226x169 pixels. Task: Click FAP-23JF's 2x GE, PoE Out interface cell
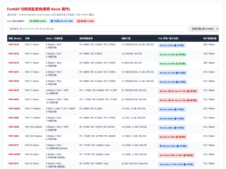[135, 164]
